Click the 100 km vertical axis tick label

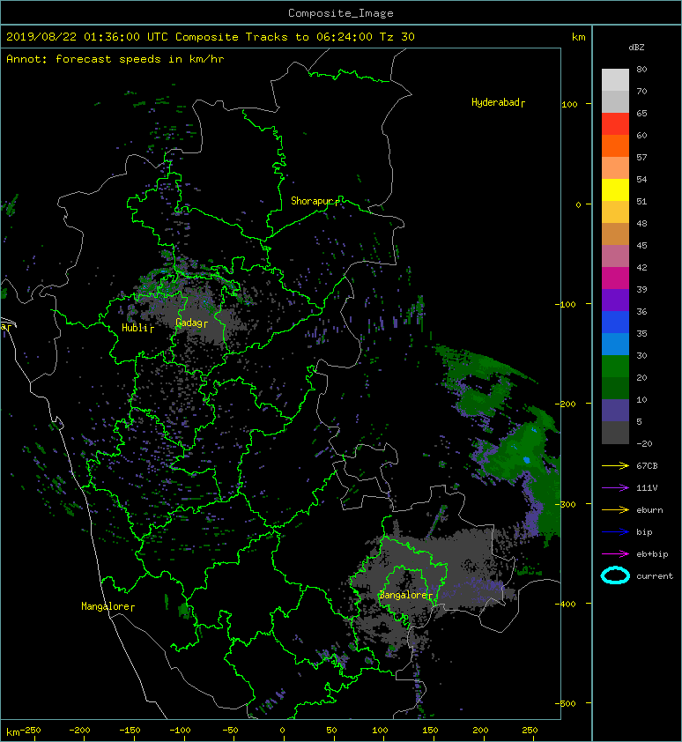click(x=569, y=105)
